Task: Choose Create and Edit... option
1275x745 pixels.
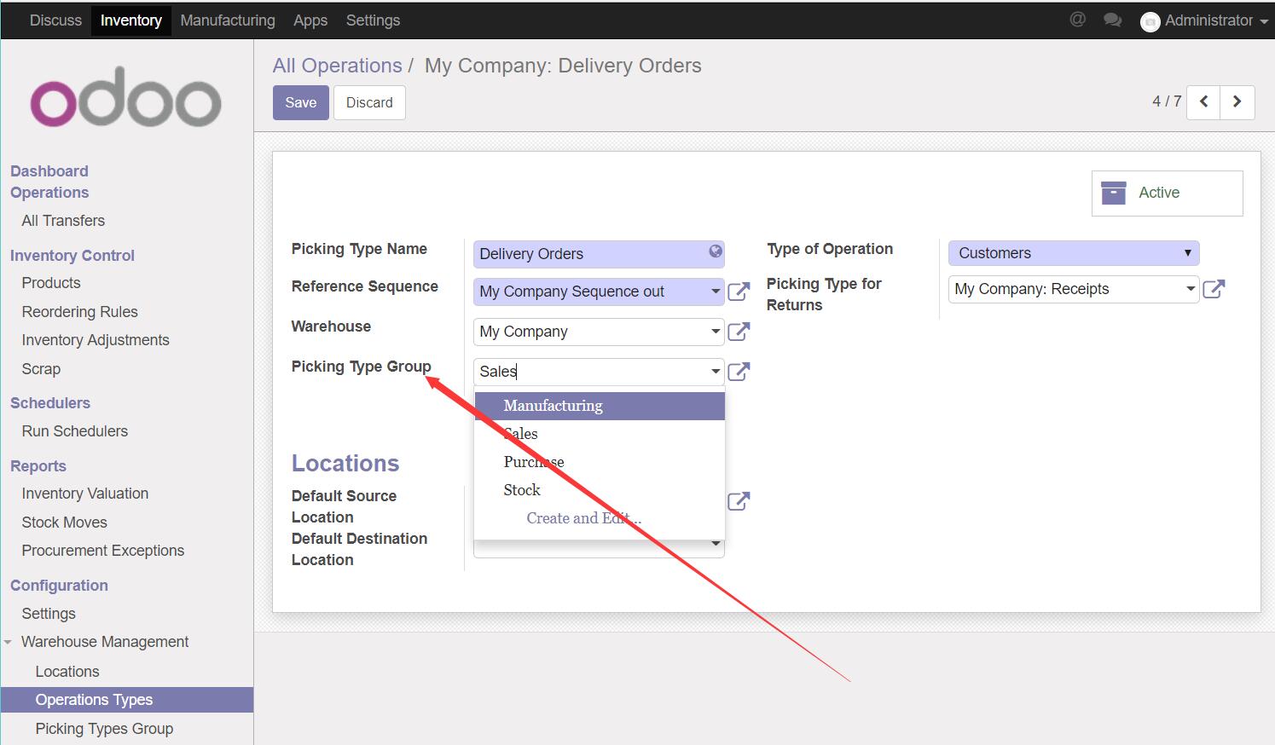Action: pos(600,518)
